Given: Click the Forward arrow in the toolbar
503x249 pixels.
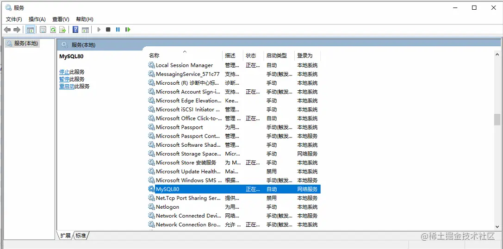Looking at the screenshot, I should [x=17, y=30].
